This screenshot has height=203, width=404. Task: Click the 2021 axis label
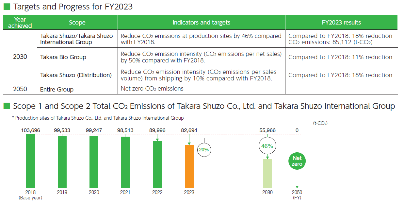tap(125, 192)
